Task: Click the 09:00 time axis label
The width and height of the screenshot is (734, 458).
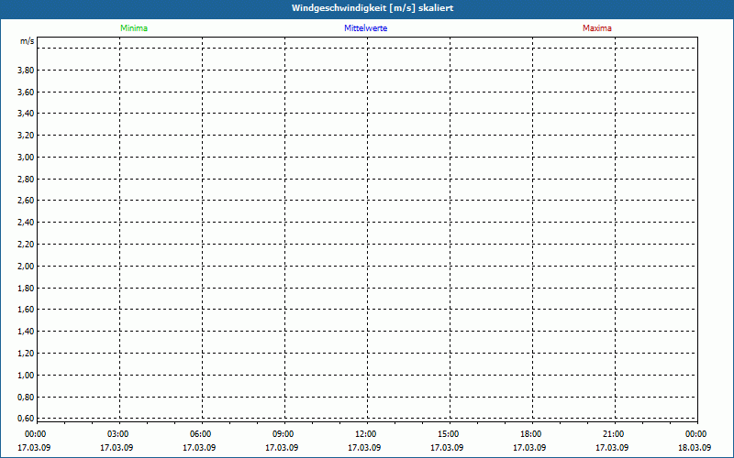Action: [x=284, y=434]
